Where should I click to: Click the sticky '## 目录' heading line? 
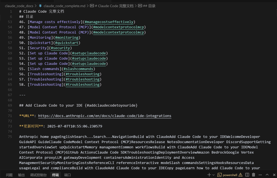click(x=26, y=17)
